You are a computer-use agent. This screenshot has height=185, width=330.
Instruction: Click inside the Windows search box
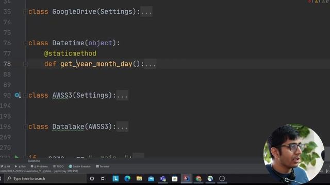click(45, 179)
